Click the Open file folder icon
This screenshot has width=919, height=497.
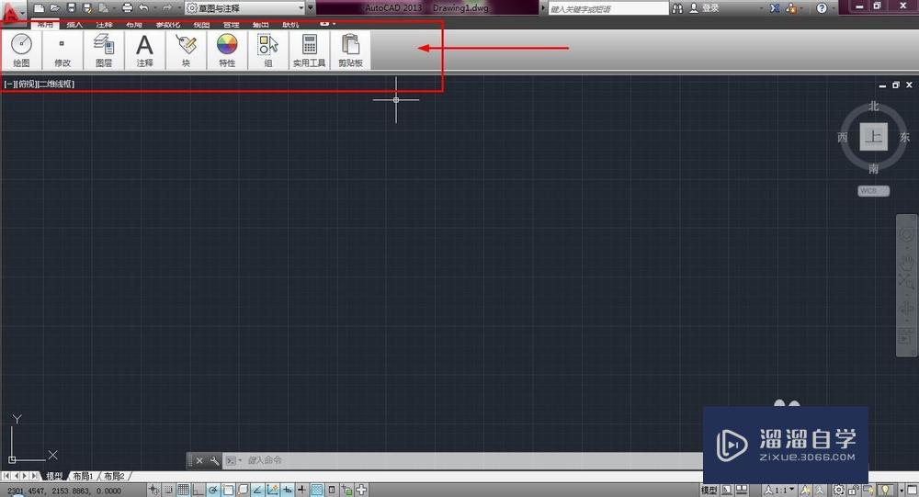point(54,8)
